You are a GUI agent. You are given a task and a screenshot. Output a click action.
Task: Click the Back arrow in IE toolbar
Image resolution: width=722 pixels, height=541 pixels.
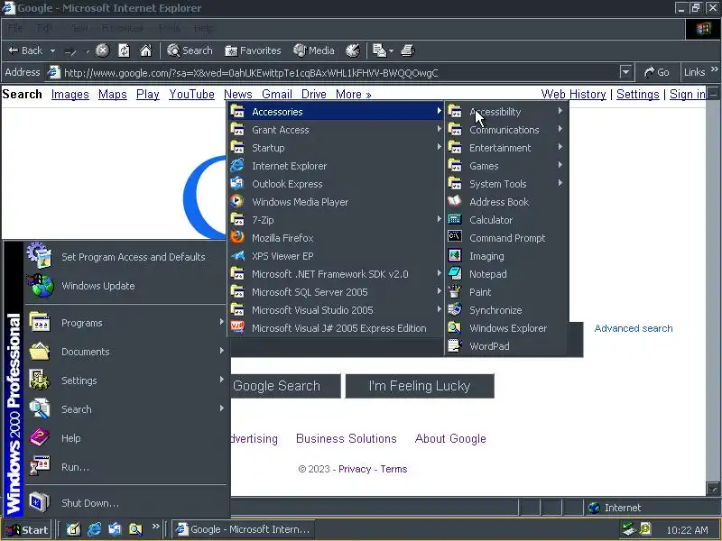click(25, 50)
